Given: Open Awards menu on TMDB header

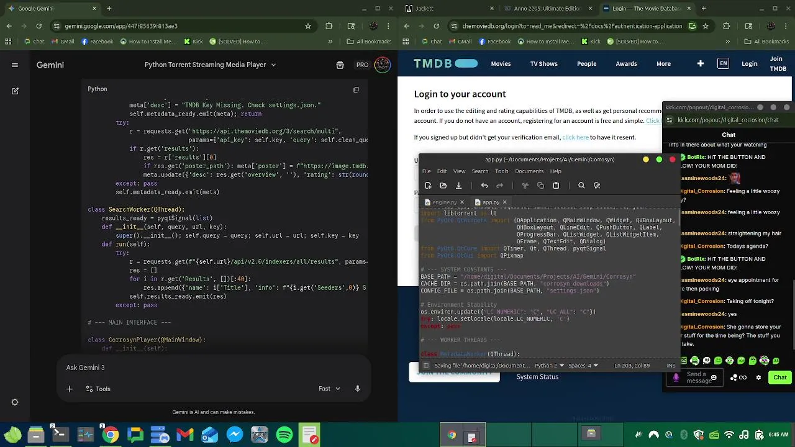Looking at the screenshot, I should [x=626, y=63].
